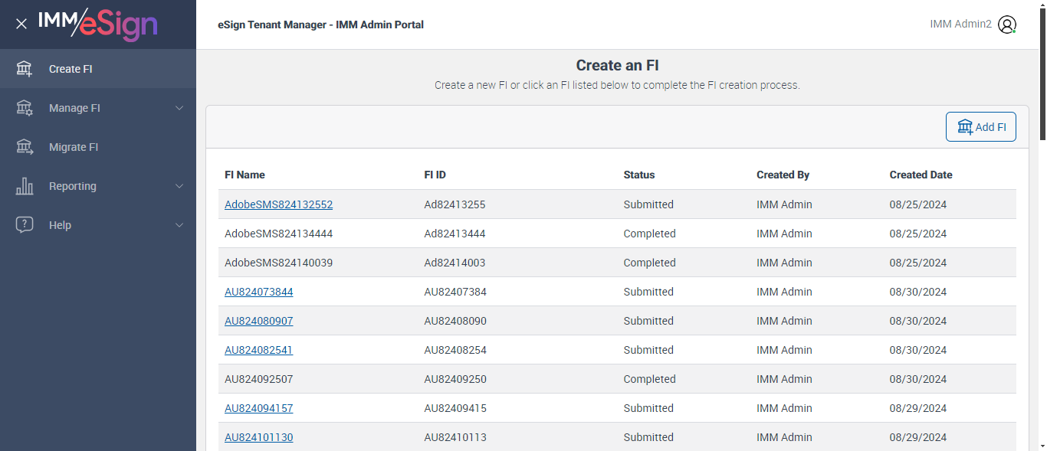1047x451 pixels.
Task: Expand the Reporting chevron
Action: 179,186
